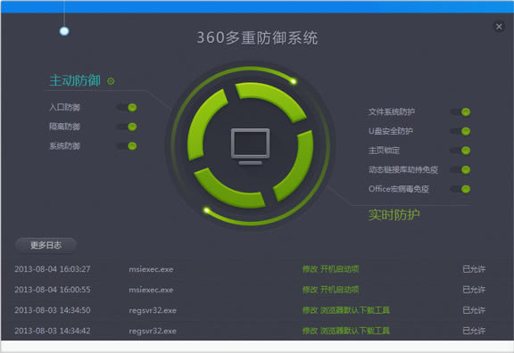
Task: Click 已允许 status in the 14:34:50 row
Action: click(474, 310)
